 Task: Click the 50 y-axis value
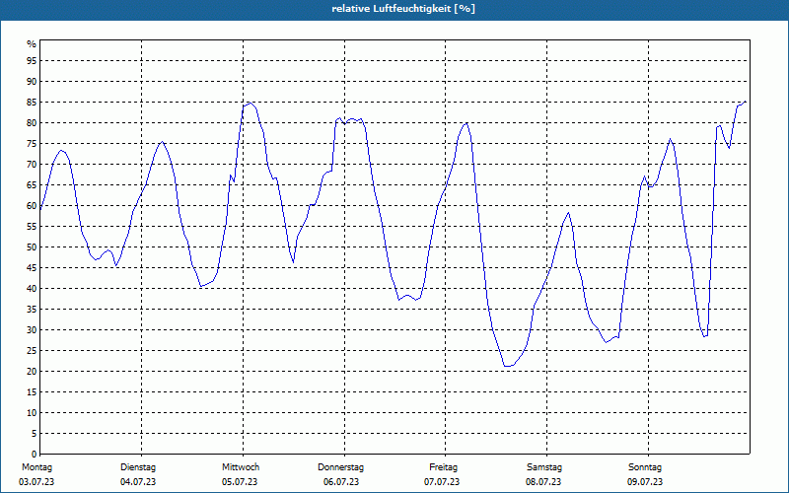pyautogui.click(x=32, y=247)
